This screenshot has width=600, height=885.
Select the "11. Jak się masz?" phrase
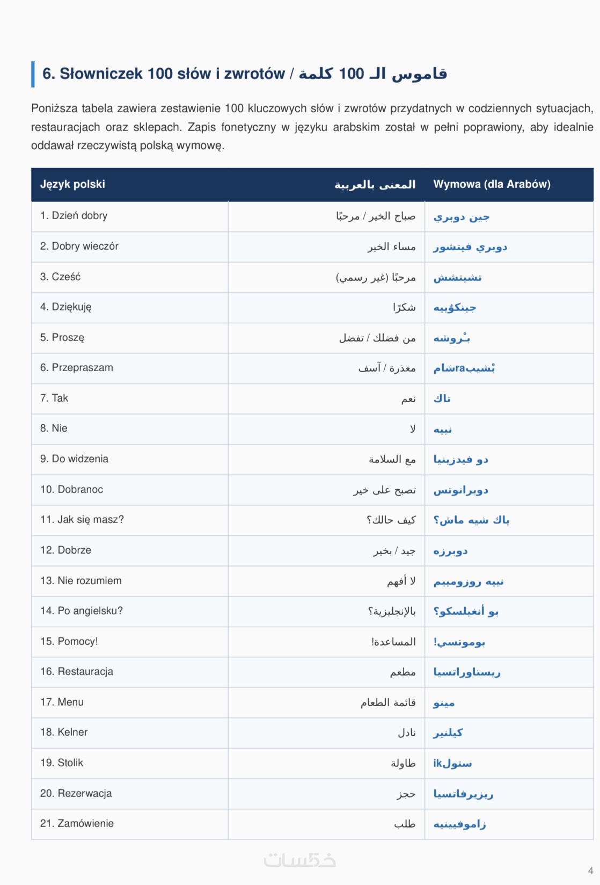[x=82, y=520]
